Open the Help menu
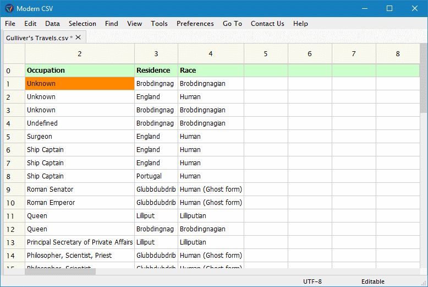Screen dimensions: 428x287 pos(300,24)
